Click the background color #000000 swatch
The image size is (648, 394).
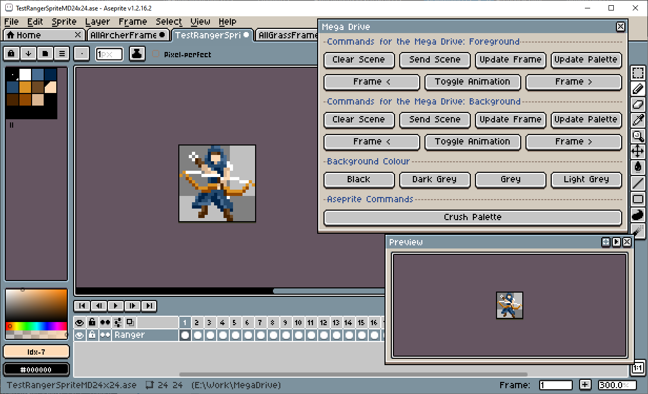[x=36, y=369]
